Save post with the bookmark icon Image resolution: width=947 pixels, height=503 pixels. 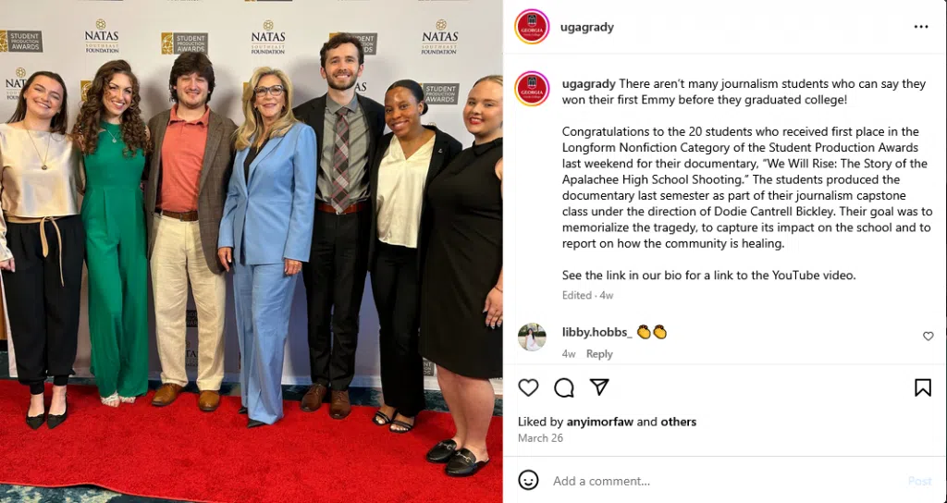922,387
